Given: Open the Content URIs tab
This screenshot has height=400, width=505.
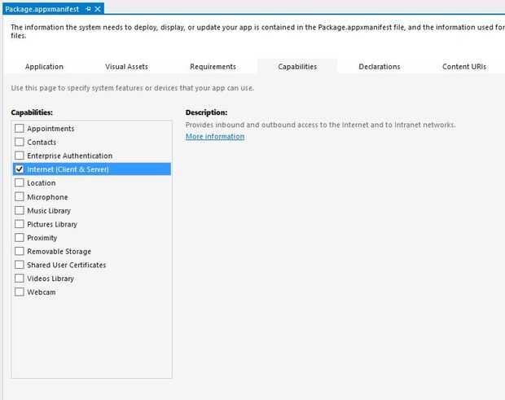Looking at the screenshot, I should [464, 67].
